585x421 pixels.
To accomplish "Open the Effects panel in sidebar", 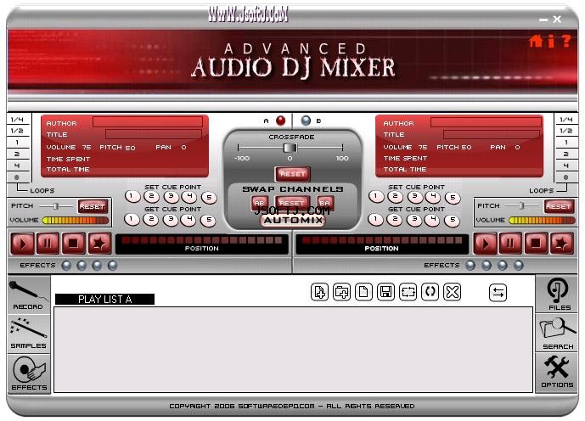I will click(28, 373).
